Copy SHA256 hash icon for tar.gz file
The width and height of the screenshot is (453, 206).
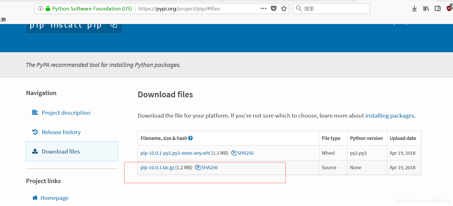click(x=198, y=167)
